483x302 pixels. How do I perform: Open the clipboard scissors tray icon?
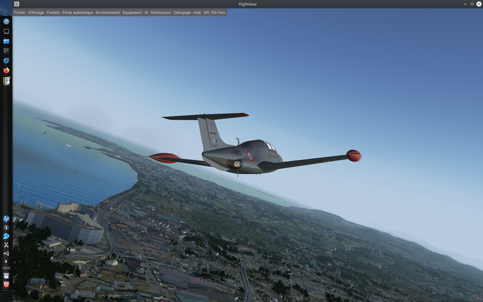[x=6, y=245]
